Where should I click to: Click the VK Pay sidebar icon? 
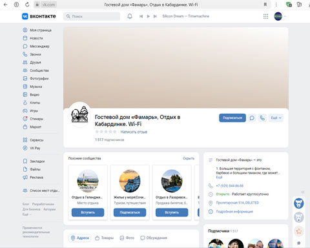pyautogui.click(x=25, y=148)
